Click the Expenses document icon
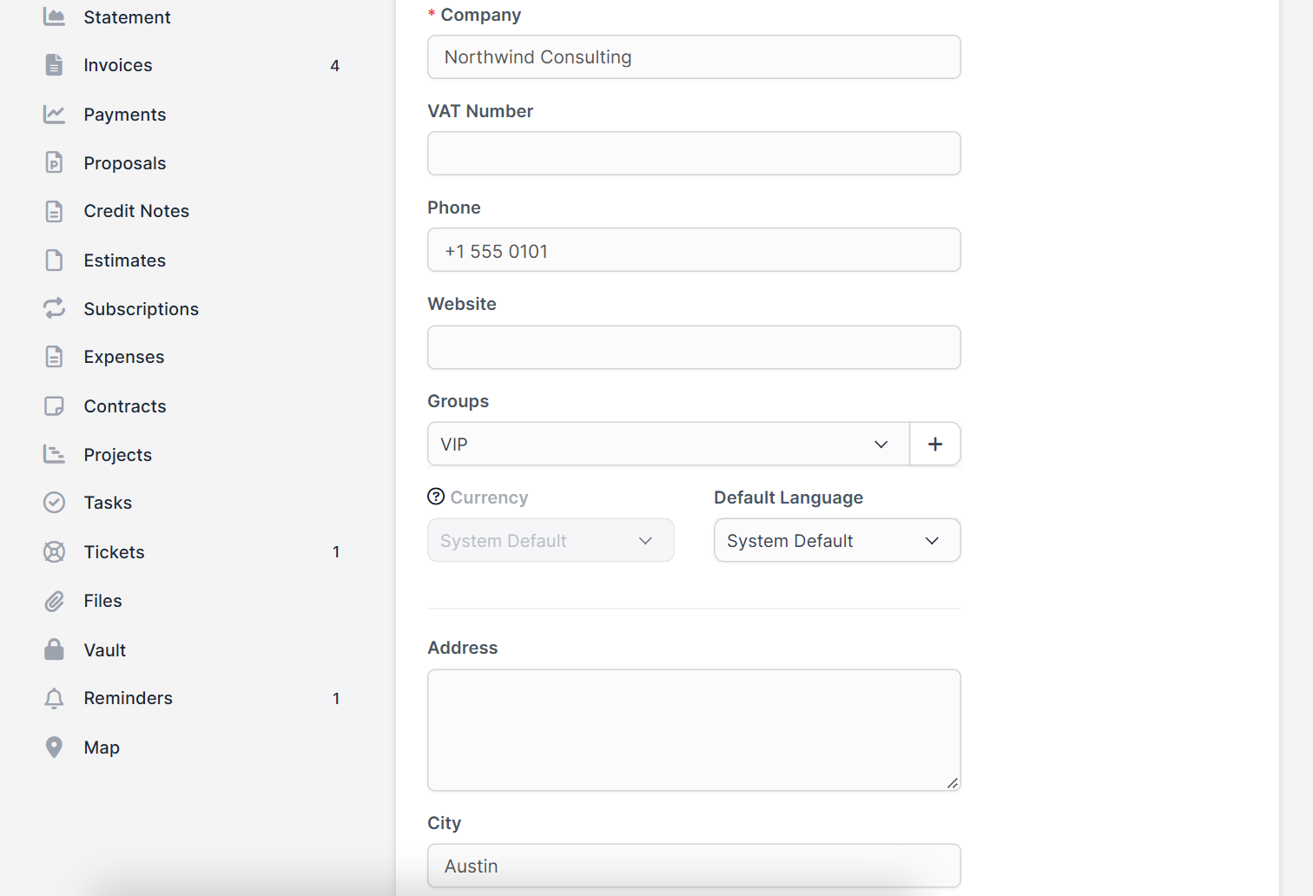 pyautogui.click(x=54, y=357)
